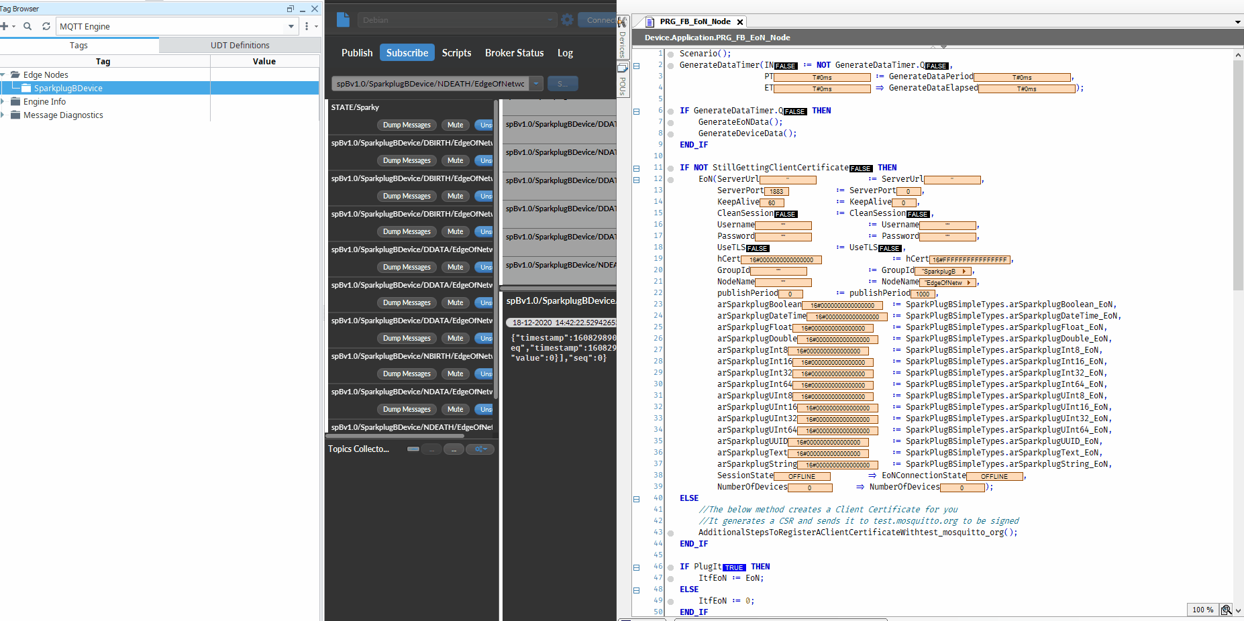Open the MQTT Engine provider dropdown
This screenshot has height=621, width=1244.
coord(291,26)
